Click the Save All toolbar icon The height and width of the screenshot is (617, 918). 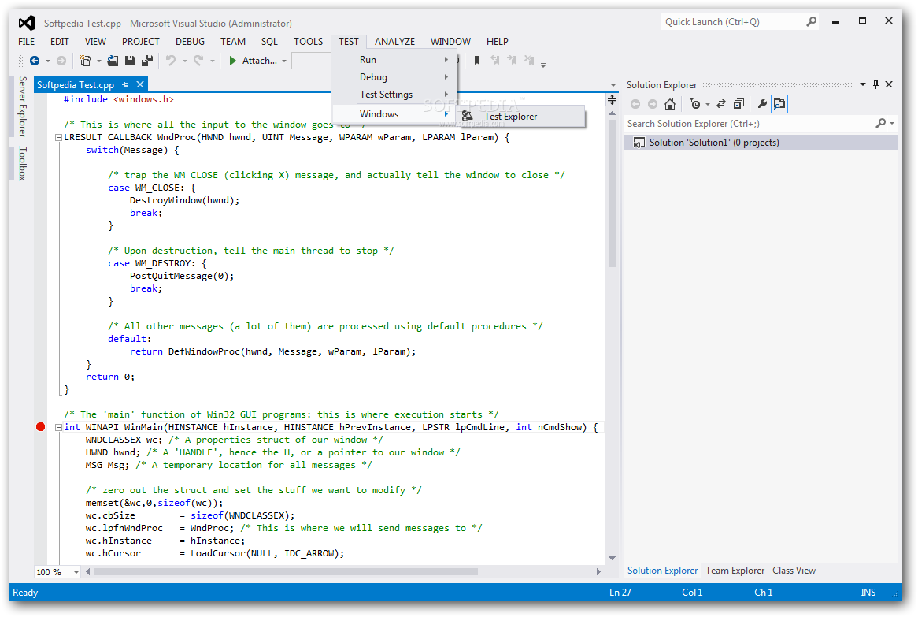tap(147, 61)
